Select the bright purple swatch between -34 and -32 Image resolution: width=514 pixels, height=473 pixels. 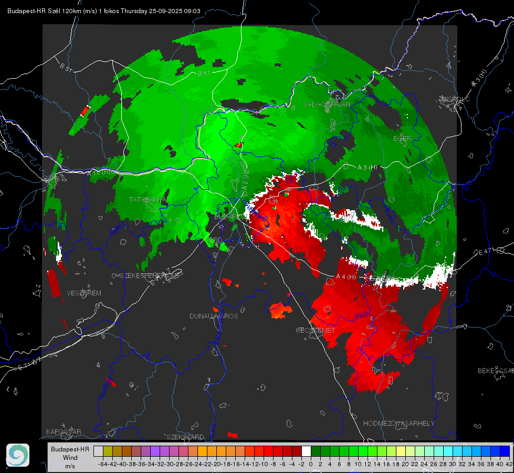(155, 451)
